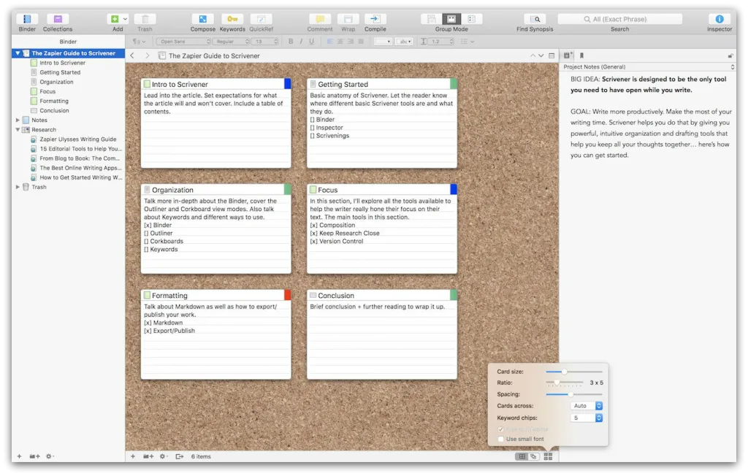Enter Compose mode
This screenshot has width=748, height=476.
point(203,19)
